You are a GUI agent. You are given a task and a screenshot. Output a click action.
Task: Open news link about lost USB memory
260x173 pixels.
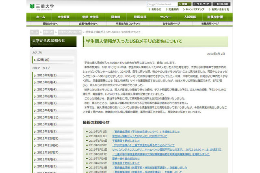(140, 136)
